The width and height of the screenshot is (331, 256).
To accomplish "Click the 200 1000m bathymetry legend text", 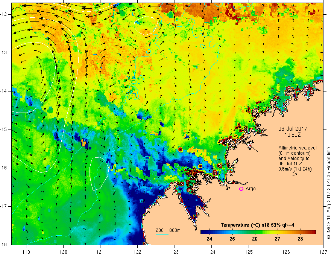I will coord(168,230).
